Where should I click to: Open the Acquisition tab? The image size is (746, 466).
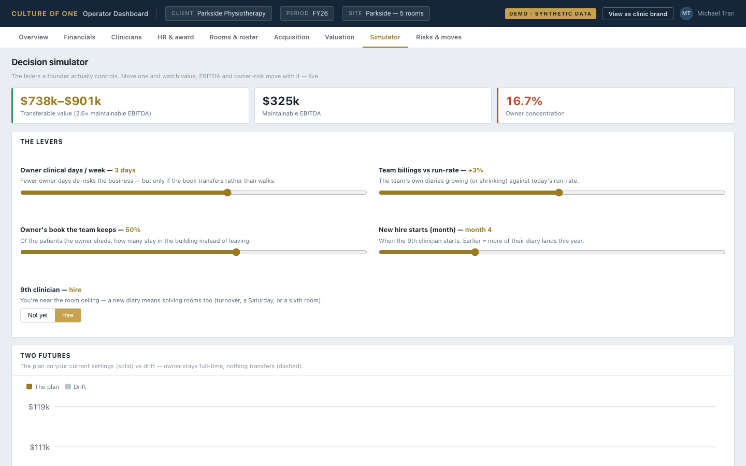[x=292, y=37]
